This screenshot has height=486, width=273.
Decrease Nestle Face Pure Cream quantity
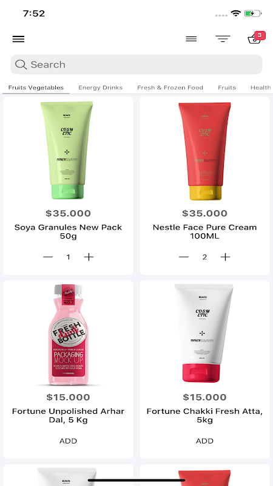click(184, 257)
